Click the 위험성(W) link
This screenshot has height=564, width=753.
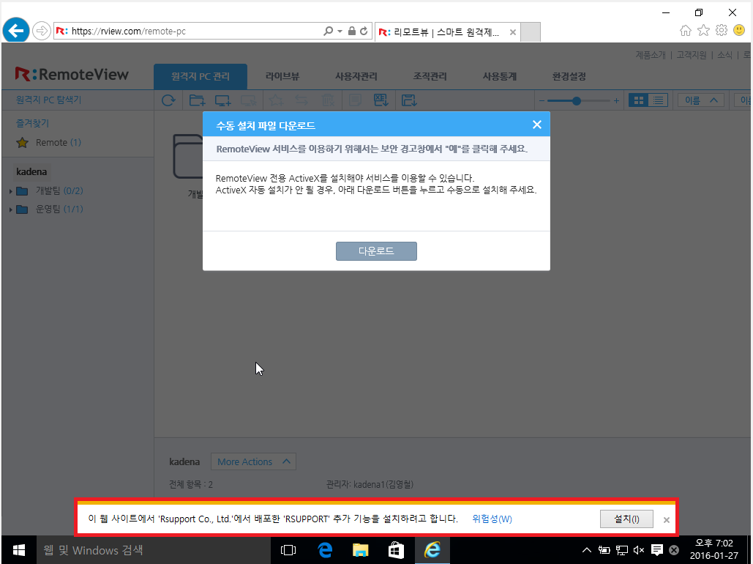[492, 519]
